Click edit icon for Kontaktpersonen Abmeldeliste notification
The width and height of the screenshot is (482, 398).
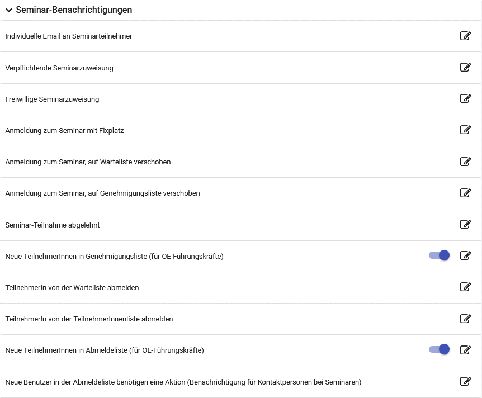465,382
